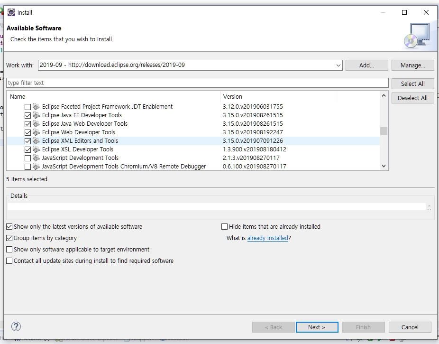
Task: Click feature icon beside Eclipse Java EE Developer Tools
Action: coord(36,115)
